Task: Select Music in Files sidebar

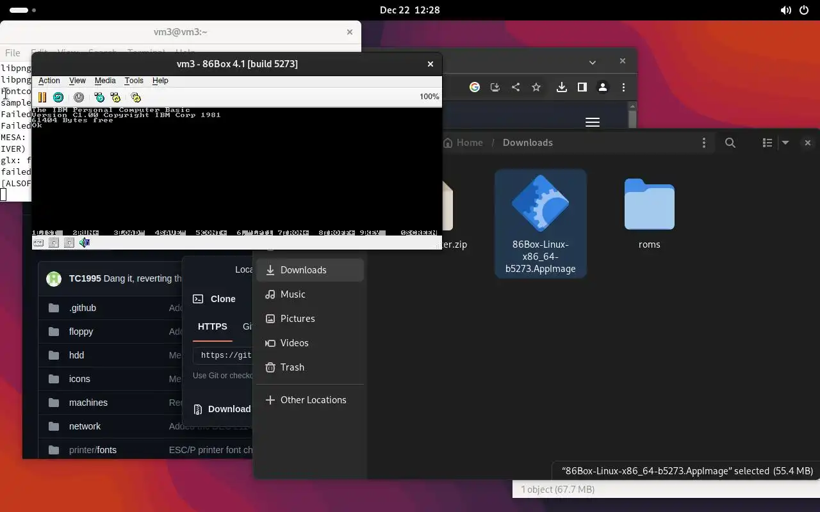Action: (310, 294)
